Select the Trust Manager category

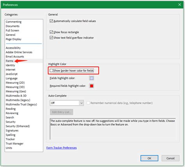(14, 144)
